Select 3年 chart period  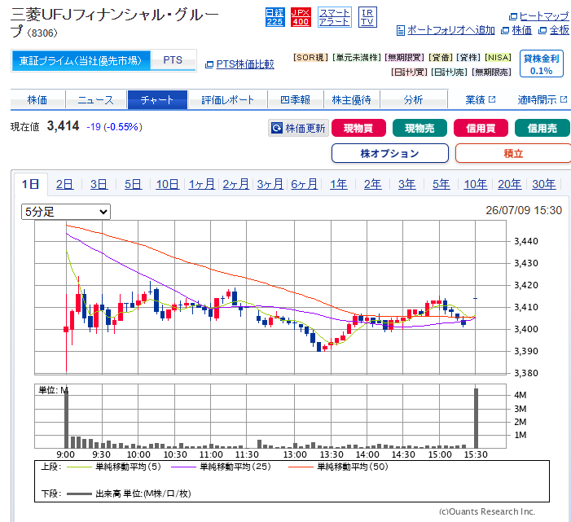coord(407,184)
